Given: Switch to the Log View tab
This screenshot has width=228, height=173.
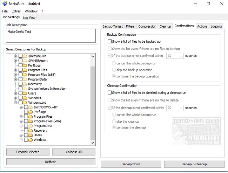Looking at the screenshot, I should 29,18.
